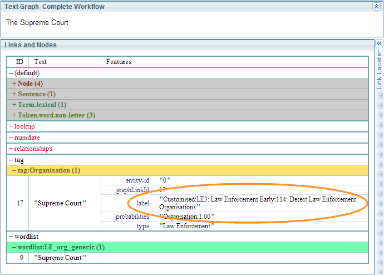Click the Features column header
This screenshot has height=275, width=384.
click(119, 62)
